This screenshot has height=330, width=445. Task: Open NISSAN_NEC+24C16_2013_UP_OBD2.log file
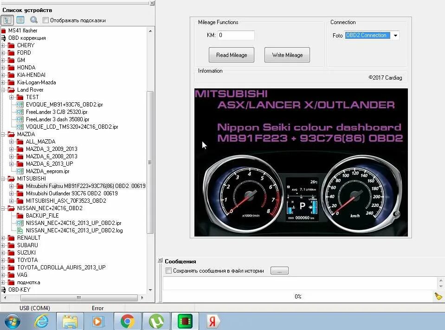coord(74,230)
